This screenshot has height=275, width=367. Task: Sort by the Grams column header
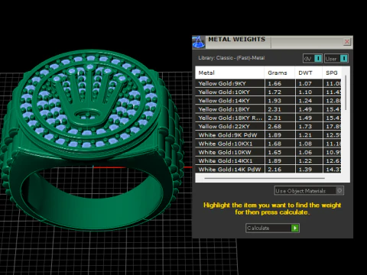pos(280,73)
